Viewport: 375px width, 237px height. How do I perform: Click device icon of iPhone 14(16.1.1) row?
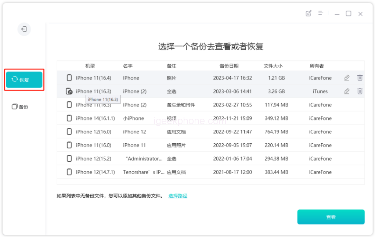coord(69,118)
